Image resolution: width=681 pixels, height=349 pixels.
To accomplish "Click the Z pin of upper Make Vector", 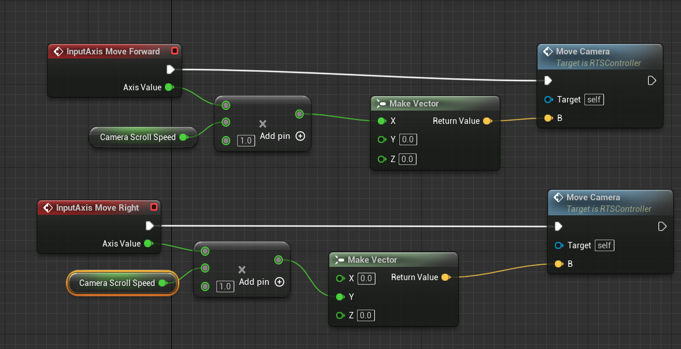I will coord(382,159).
